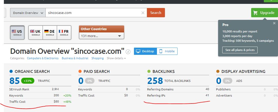The width and height of the screenshot is (278, 112).
Task: Click the display advertising ads value 0
Action: [x=218, y=81]
